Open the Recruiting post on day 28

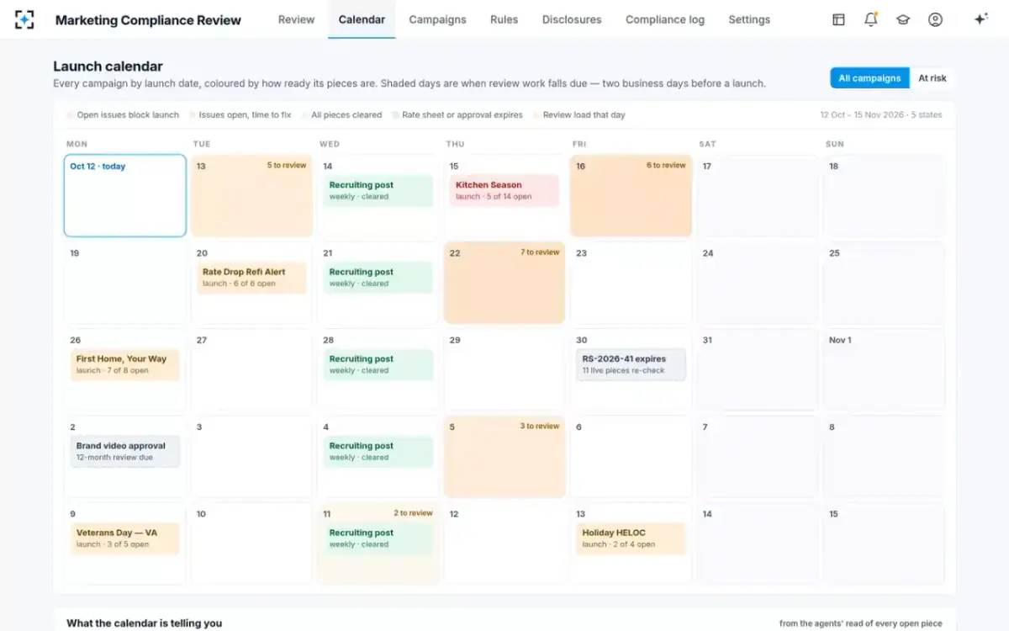click(378, 364)
